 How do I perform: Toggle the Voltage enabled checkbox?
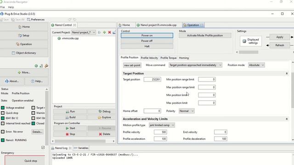3,108
